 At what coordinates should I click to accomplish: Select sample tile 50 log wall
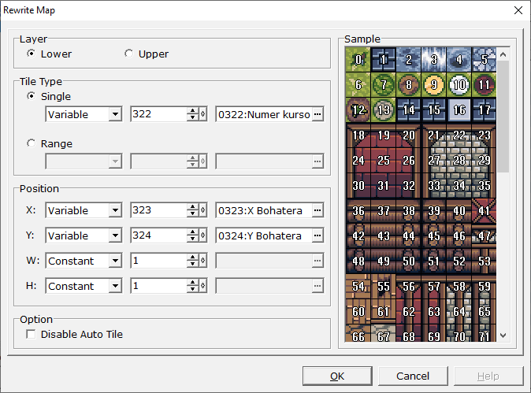pos(408,261)
